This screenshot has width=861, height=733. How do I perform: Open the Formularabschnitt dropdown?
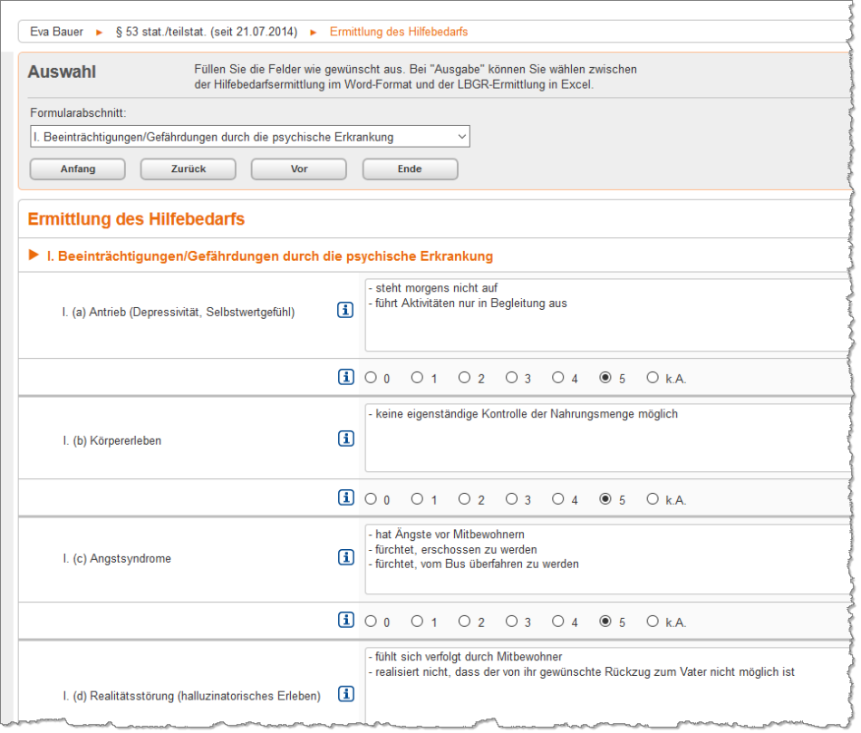point(249,137)
